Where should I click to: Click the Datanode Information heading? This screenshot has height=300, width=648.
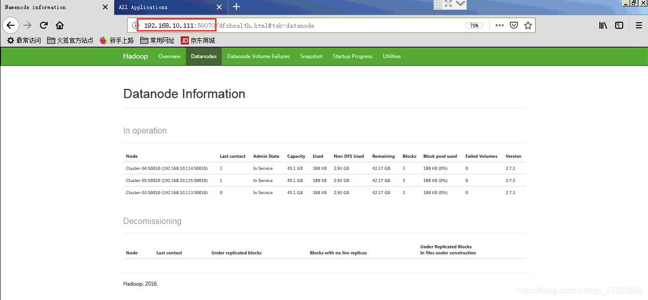coord(184,94)
